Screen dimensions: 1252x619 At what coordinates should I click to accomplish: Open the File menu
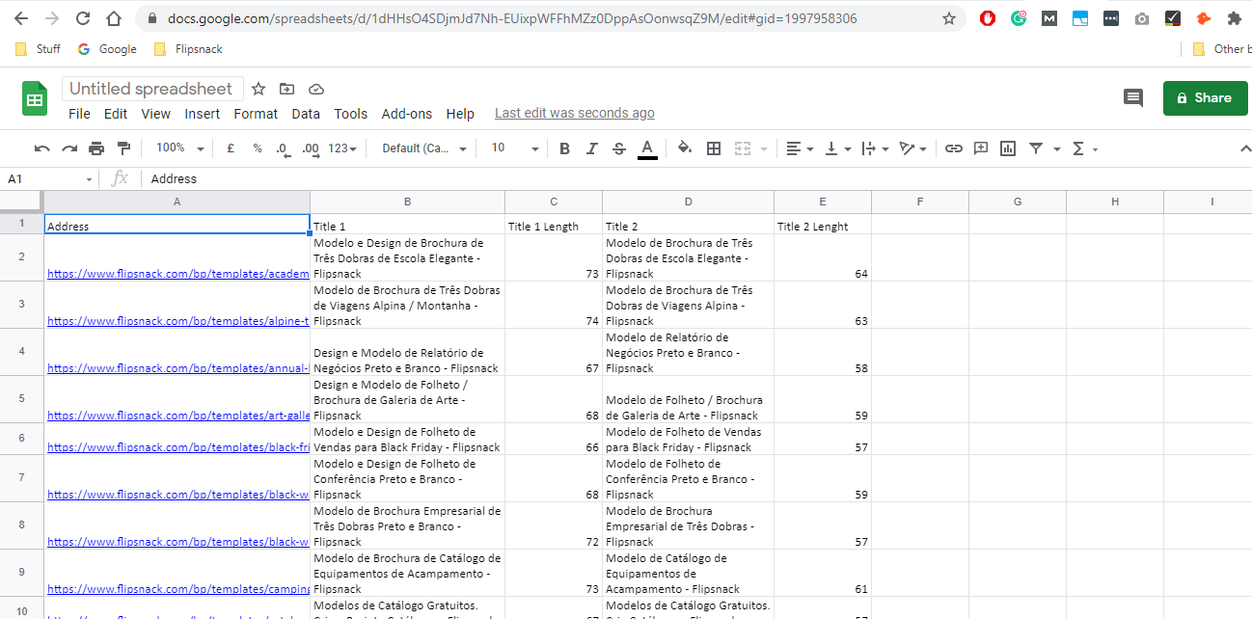click(x=79, y=114)
